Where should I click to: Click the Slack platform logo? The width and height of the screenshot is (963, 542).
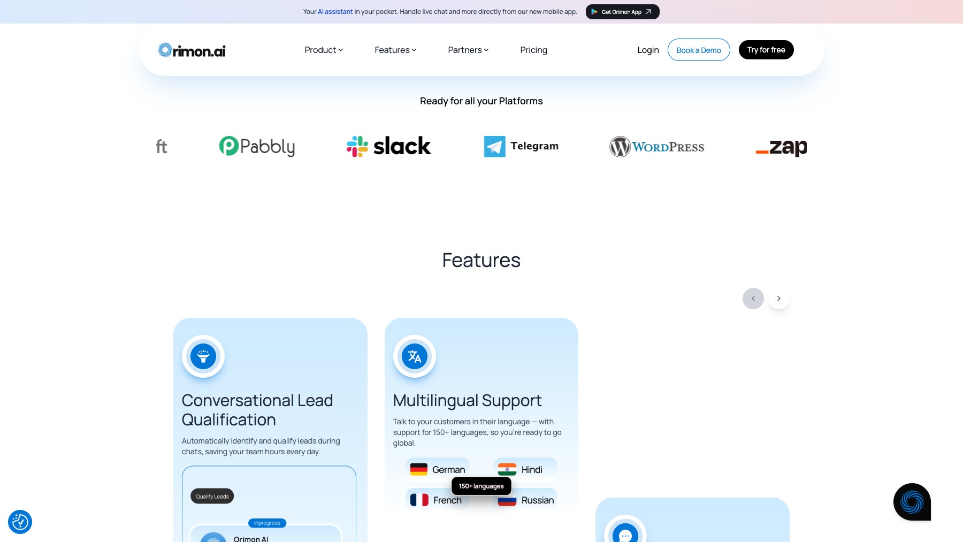[388, 146]
